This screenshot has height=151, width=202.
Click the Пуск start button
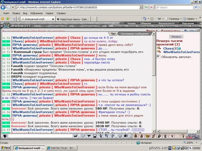[5, 148]
